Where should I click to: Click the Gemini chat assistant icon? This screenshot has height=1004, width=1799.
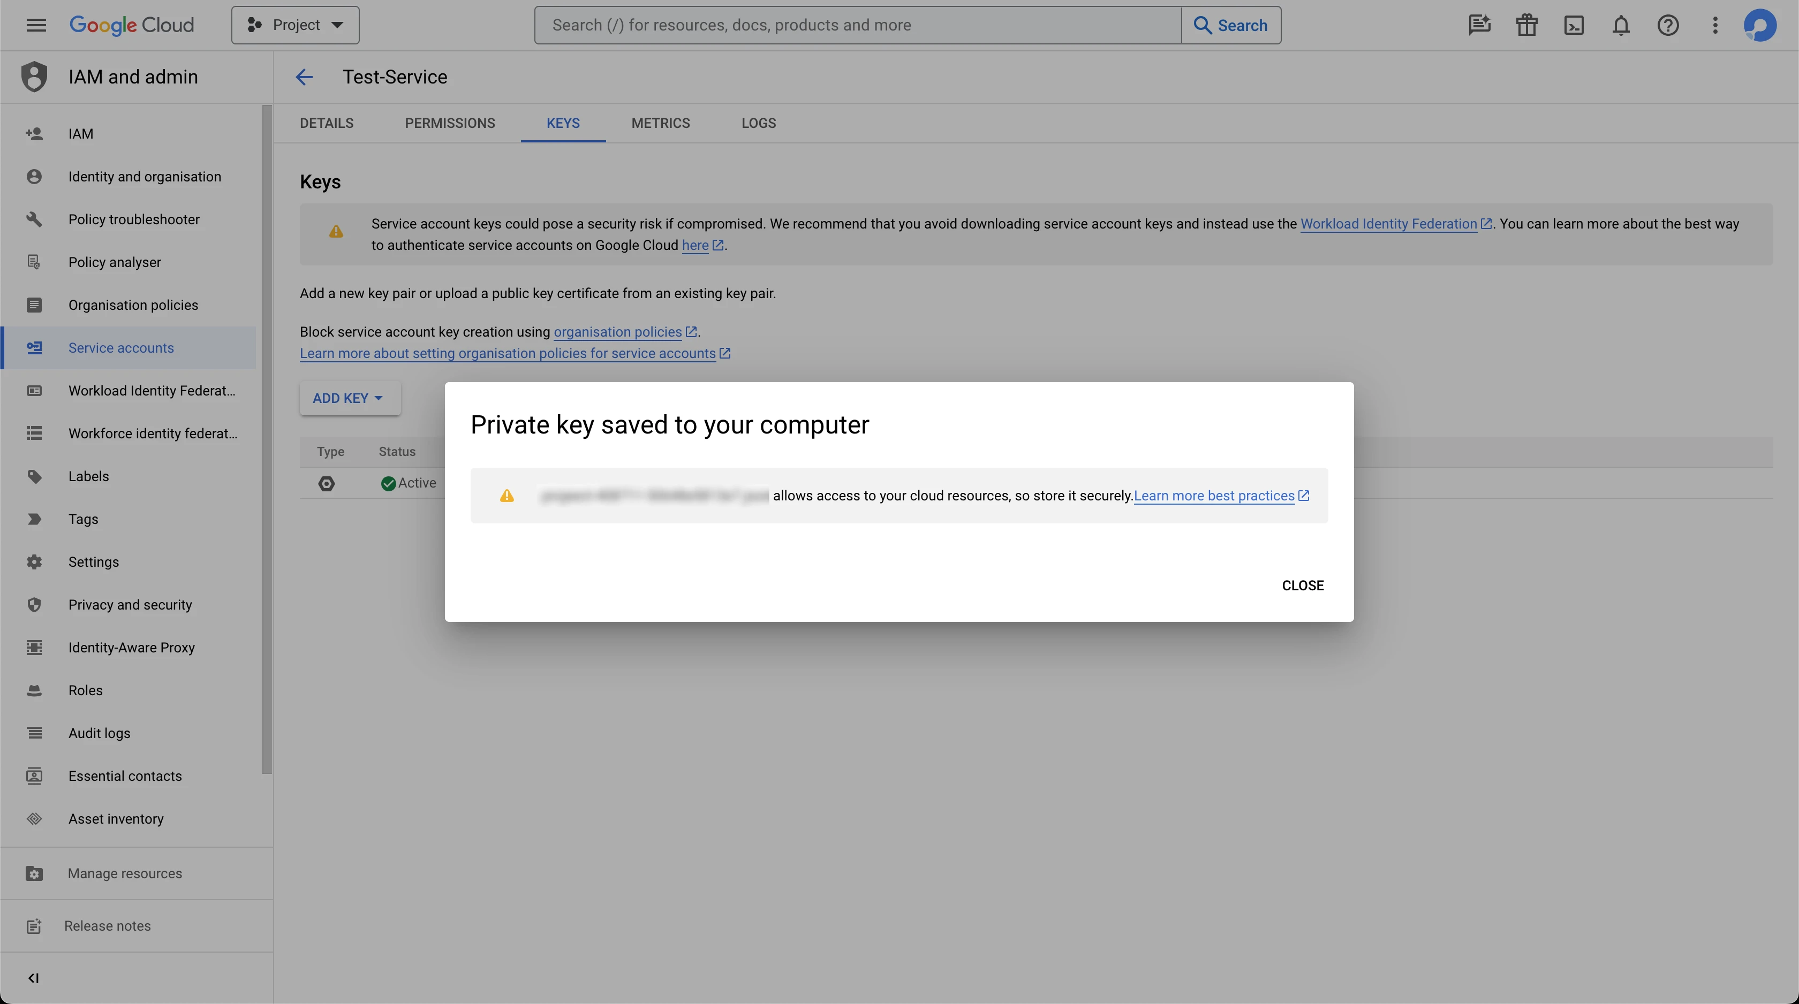pos(1479,25)
